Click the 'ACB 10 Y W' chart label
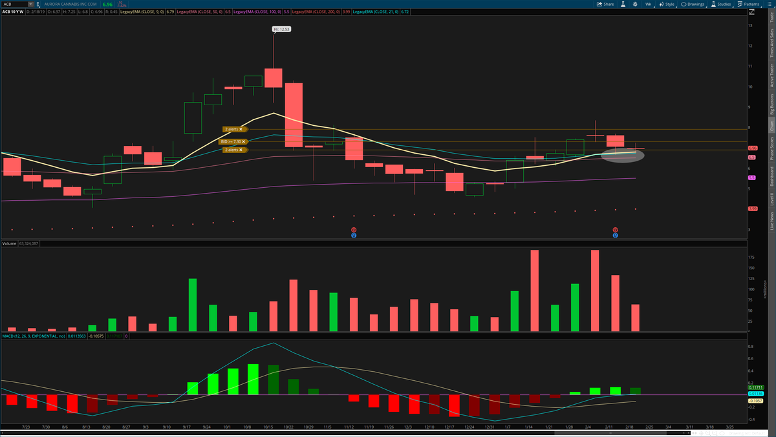 pos(12,12)
